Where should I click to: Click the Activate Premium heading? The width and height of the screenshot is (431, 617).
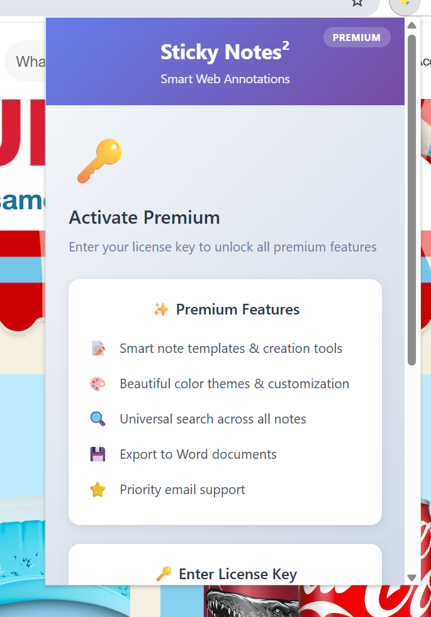tap(144, 217)
